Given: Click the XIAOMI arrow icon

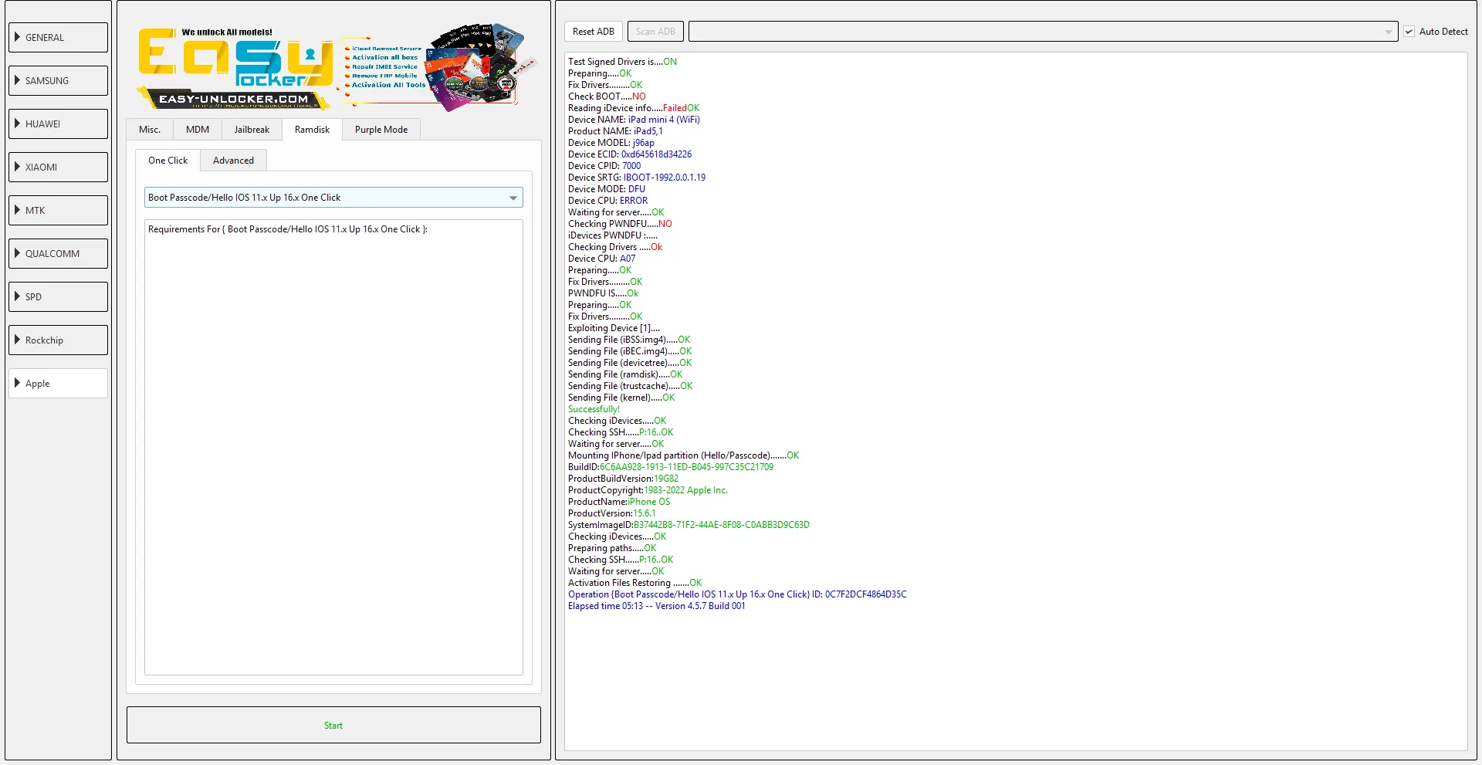Looking at the screenshot, I should 17,167.
